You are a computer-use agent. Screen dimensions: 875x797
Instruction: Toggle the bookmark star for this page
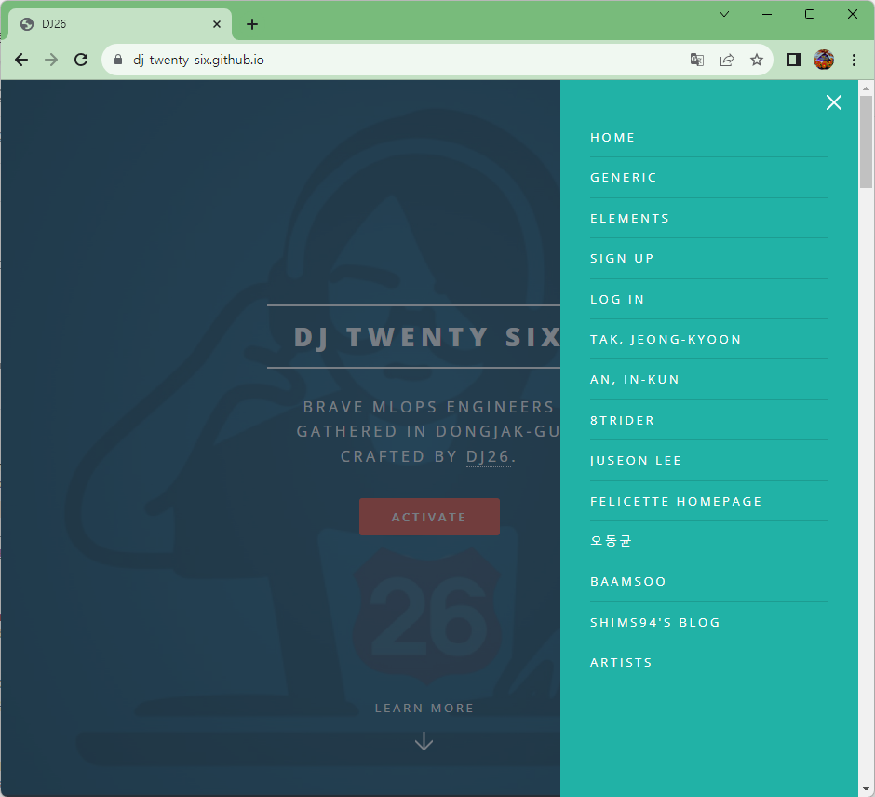point(757,59)
